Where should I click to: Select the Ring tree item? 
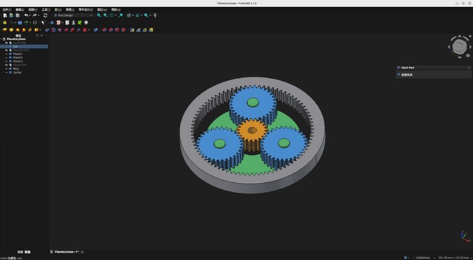[x=16, y=69]
